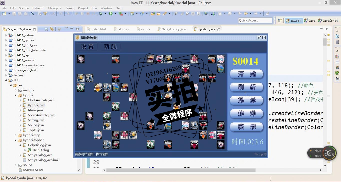Open the Project menu
The height and width of the screenshot is (182, 341).
(83, 8)
